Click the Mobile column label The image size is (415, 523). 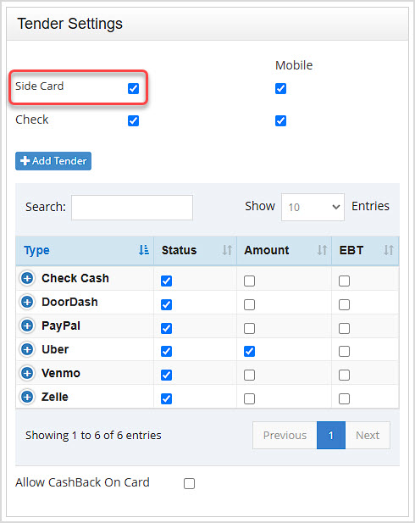(x=294, y=65)
